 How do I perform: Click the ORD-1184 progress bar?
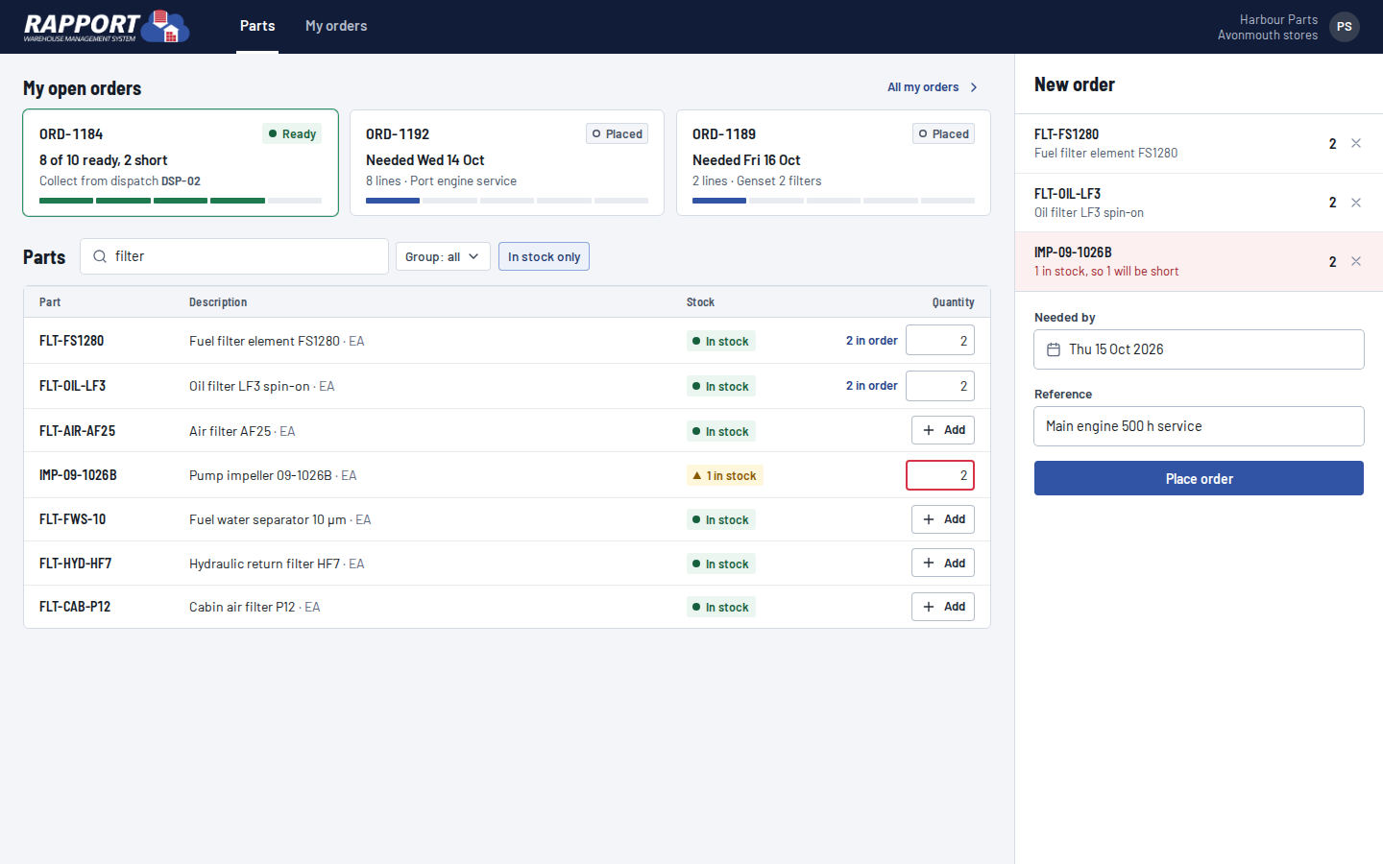tap(181, 201)
